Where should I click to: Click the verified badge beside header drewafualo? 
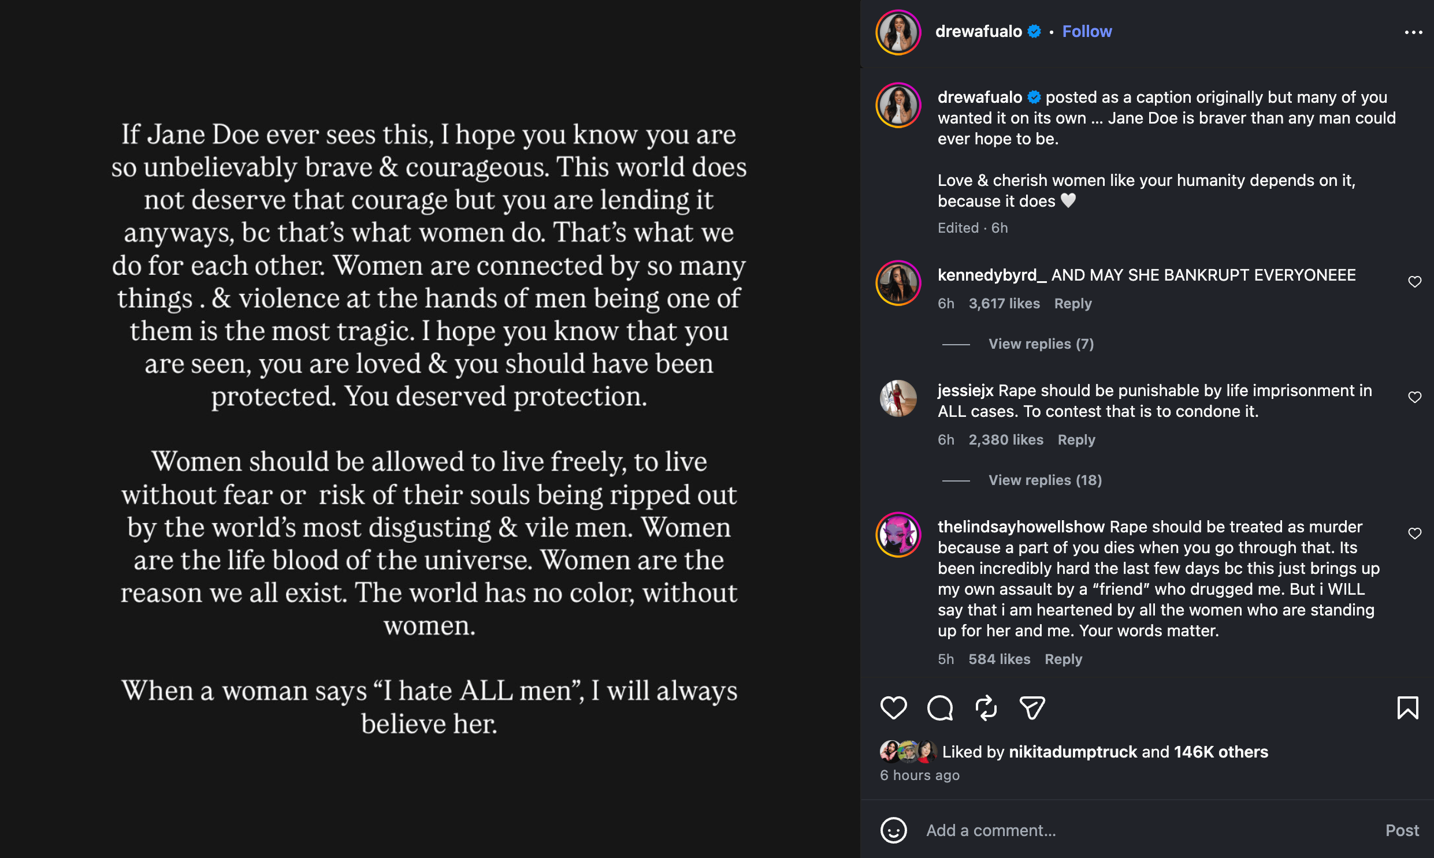click(x=1034, y=31)
